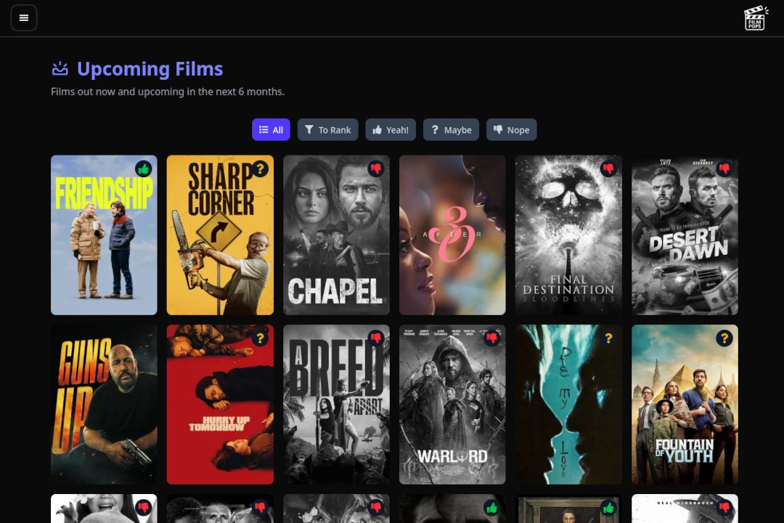This screenshot has height=523, width=784.
Task: Filter films by To Rank
Action: click(327, 130)
